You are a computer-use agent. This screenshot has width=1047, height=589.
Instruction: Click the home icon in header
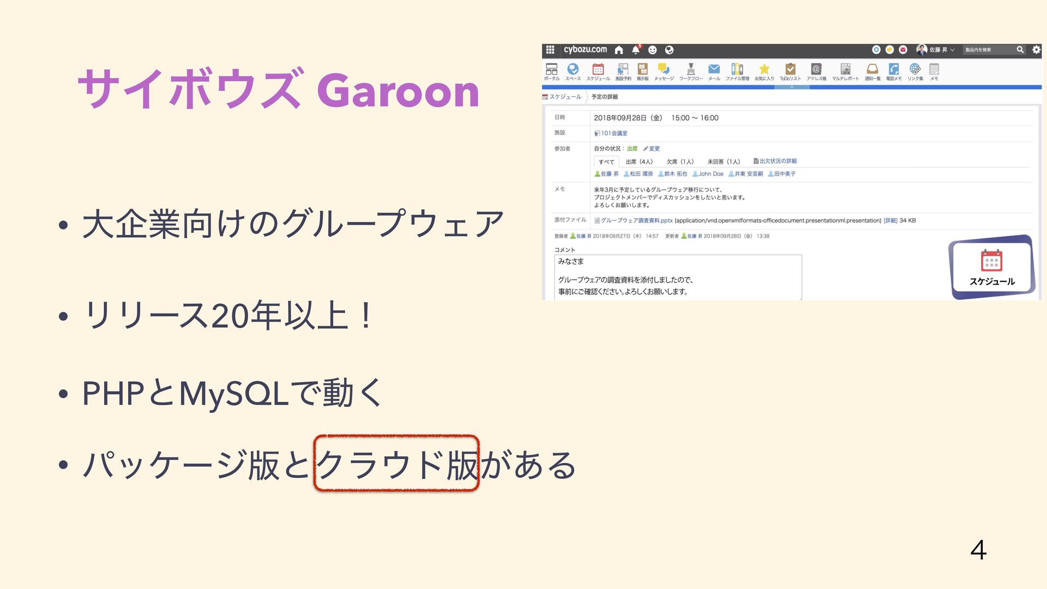[619, 50]
